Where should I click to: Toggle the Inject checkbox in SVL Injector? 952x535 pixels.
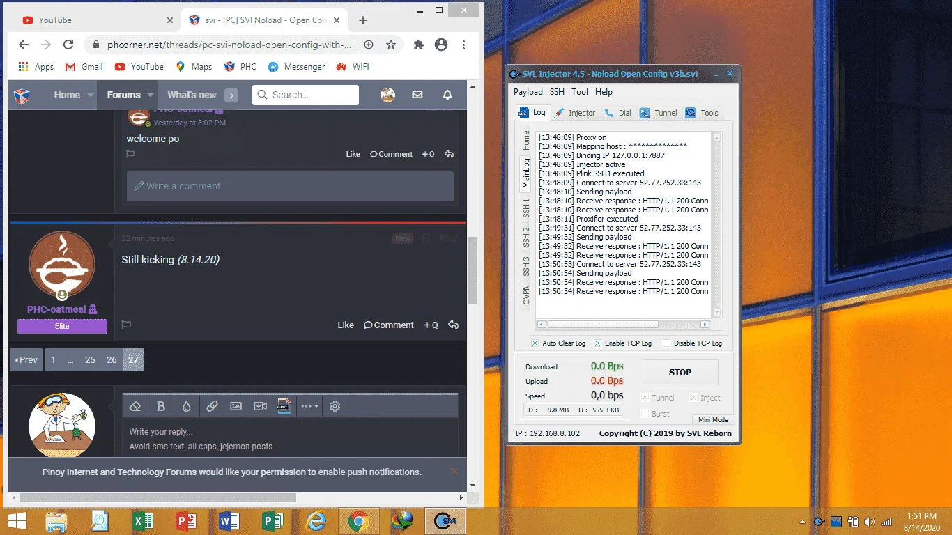point(693,398)
